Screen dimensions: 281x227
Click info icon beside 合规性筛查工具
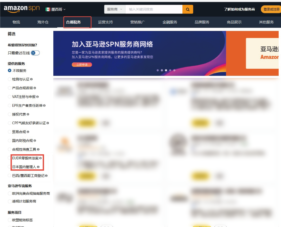click(39, 149)
